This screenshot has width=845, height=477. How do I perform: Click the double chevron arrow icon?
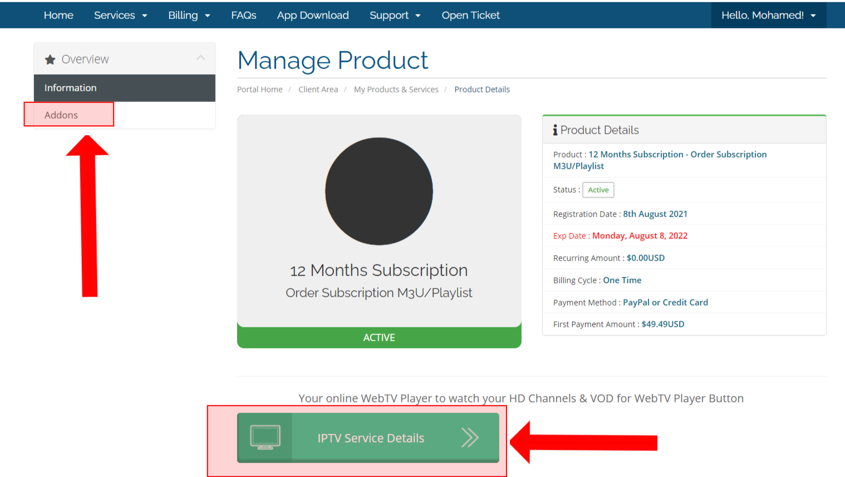(470, 437)
